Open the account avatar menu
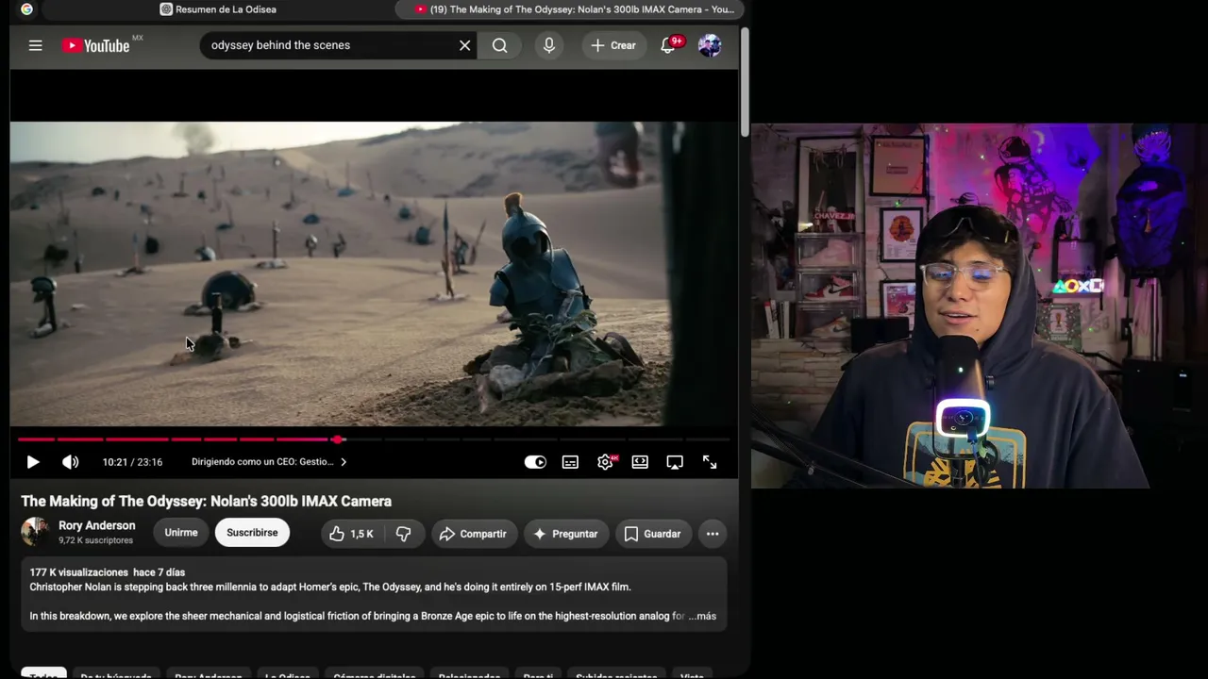Screen dimensions: 1208x679 pos(710,45)
